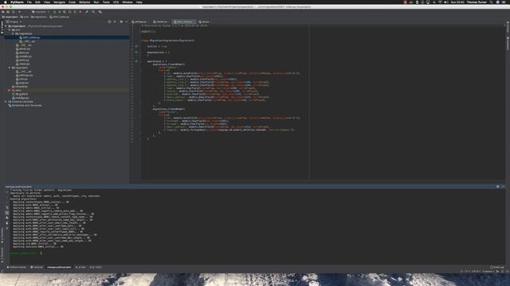
Task: Select db.sqlite3 in project tree
Action: pyautogui.click(x=20, y=94)
